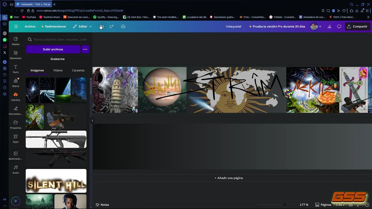Screen dimensions: 372x209
Task: Open the Diseño side panel
Action: [16, 41]
